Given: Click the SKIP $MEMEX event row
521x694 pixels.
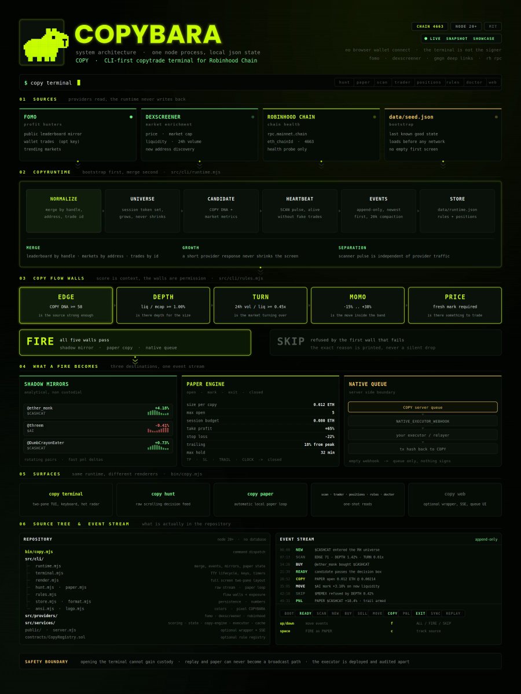Looking at the screenshot, I should [x=388, y=593].
